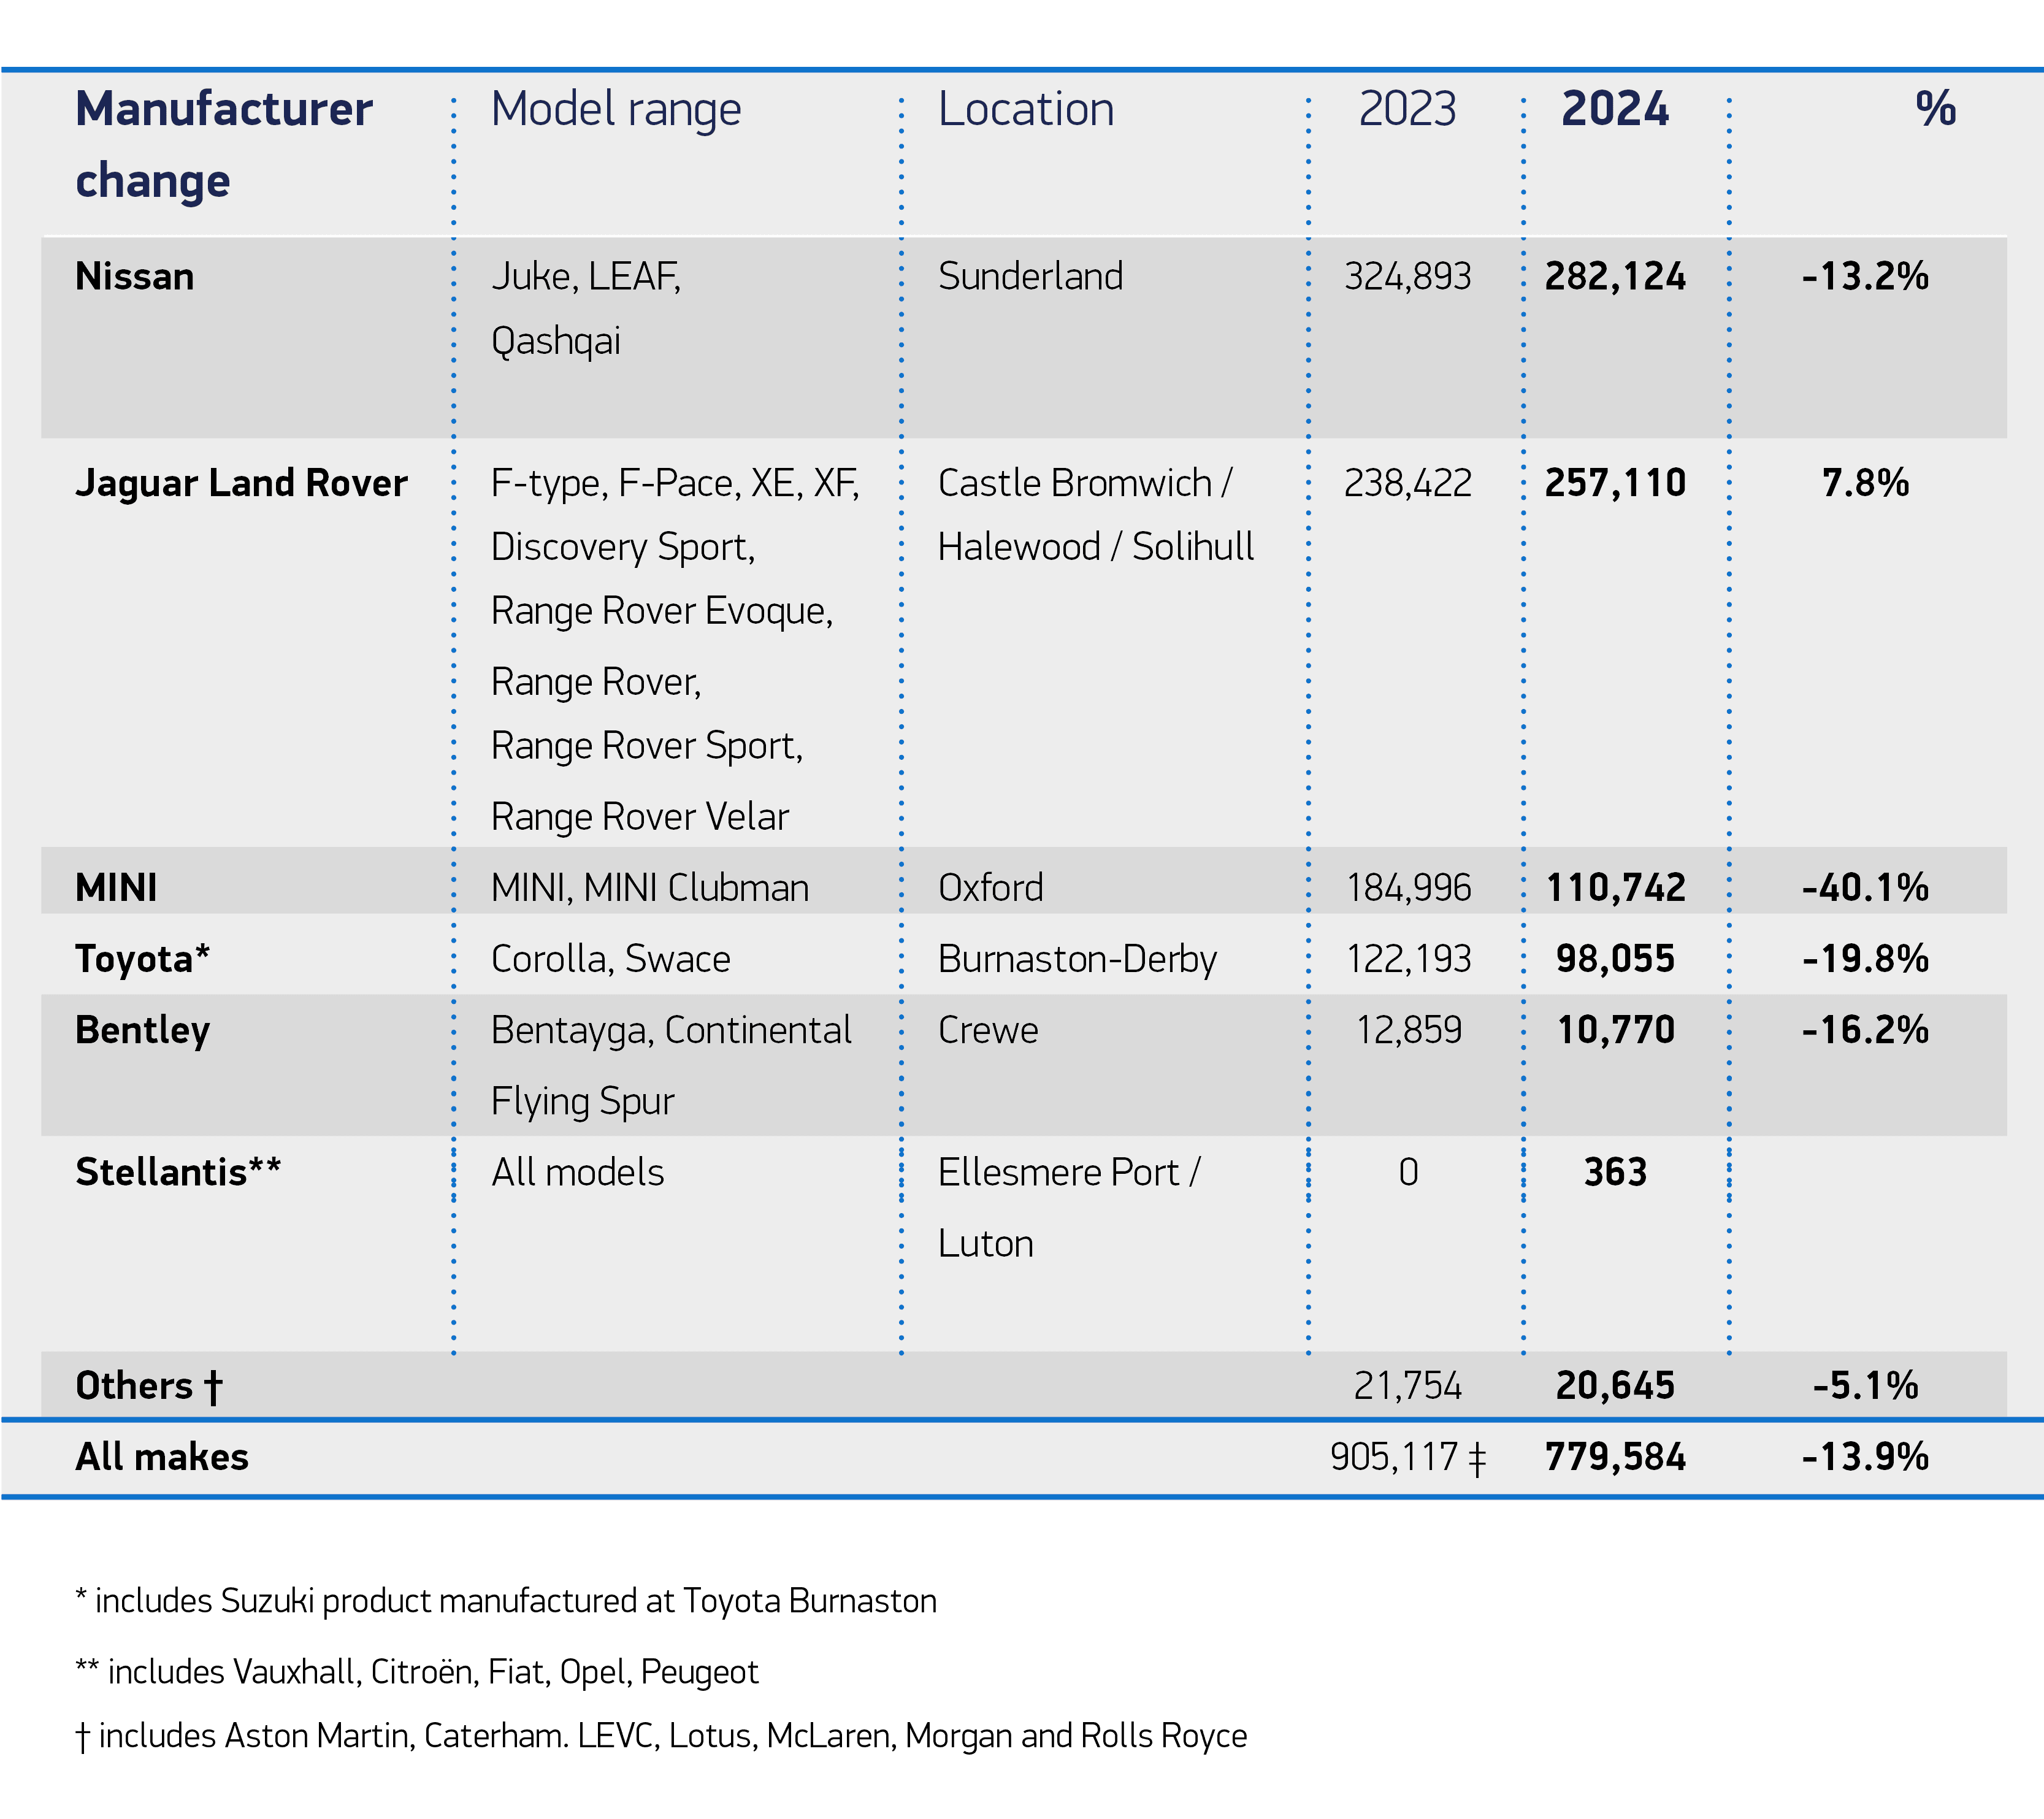The width and height of the screenshot is (2044, 1819).
Task: Click the Stellantis** manufacturer label
Action: tap(178, 1172)
